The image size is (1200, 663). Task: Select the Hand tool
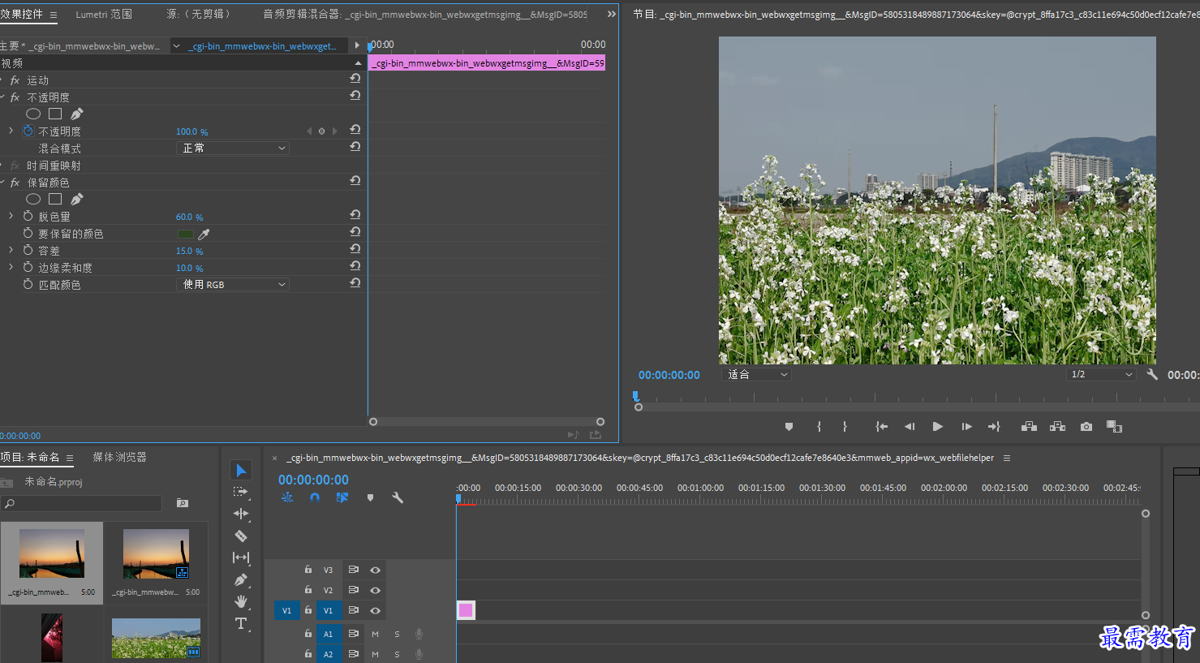(x=241, y=601)
